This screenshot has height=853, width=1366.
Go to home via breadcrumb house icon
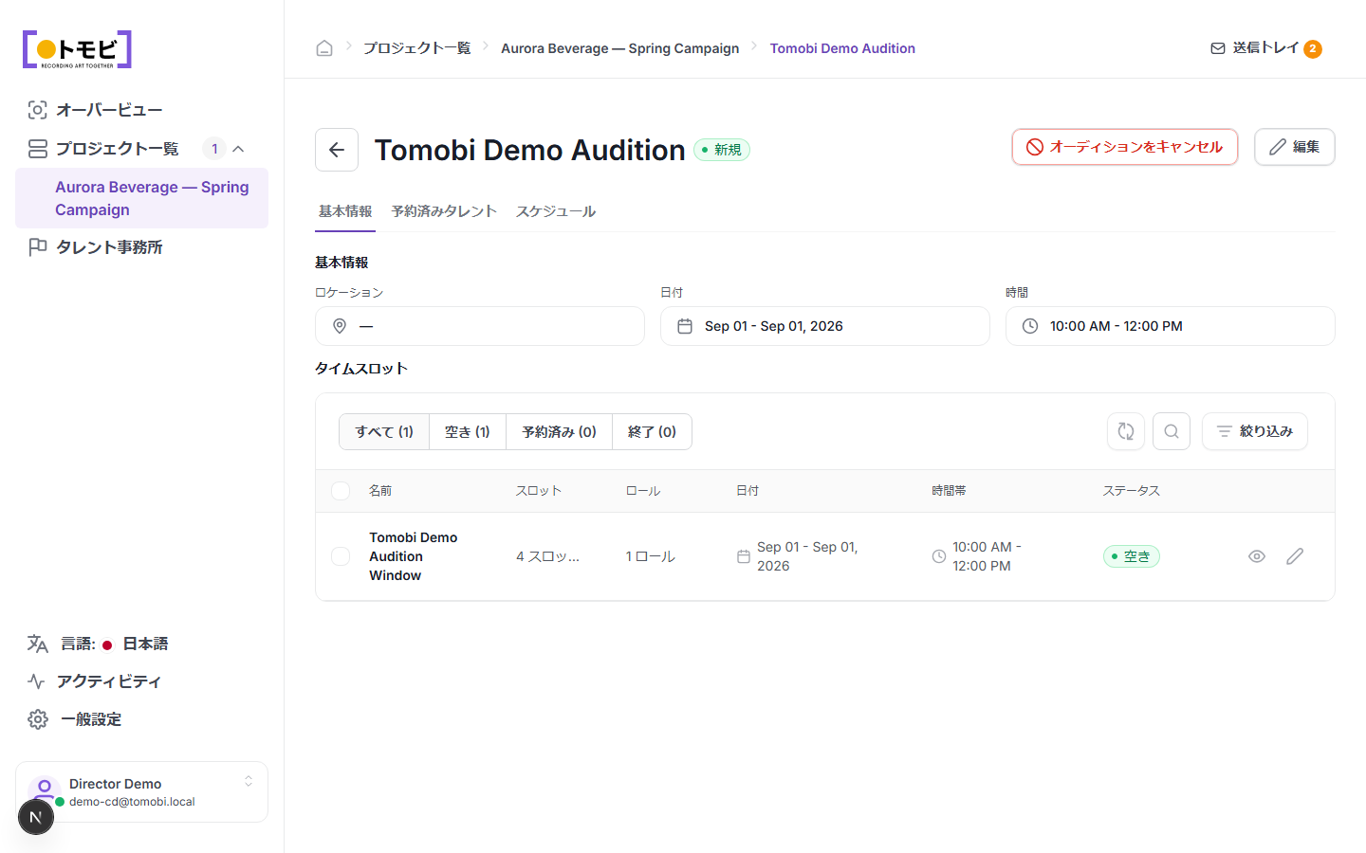tap(324, 48)
